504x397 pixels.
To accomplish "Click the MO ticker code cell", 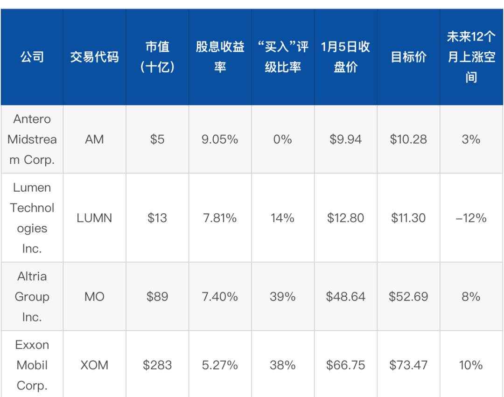I will (x=94, y=297).
